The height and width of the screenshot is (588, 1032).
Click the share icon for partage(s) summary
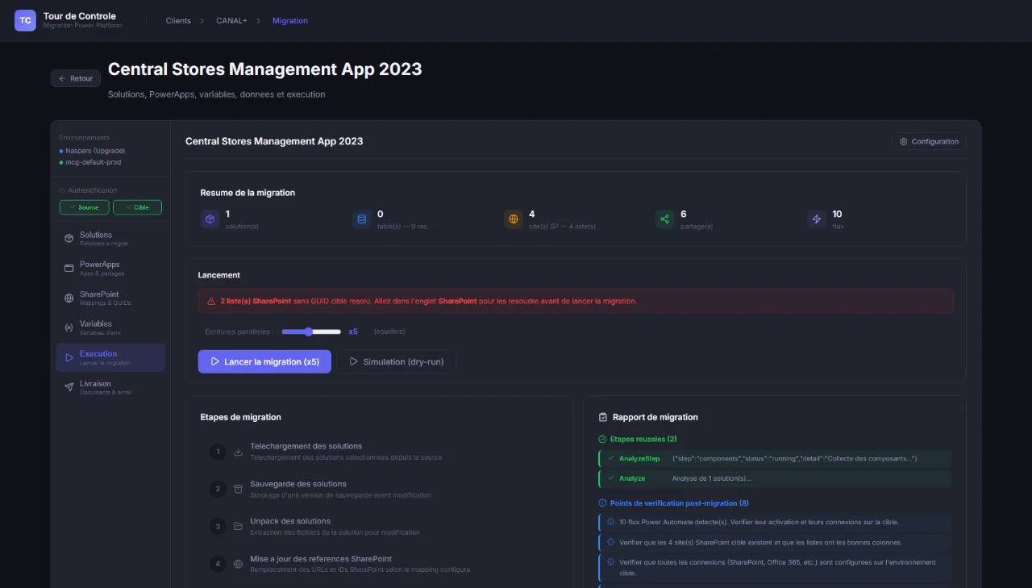664,219
